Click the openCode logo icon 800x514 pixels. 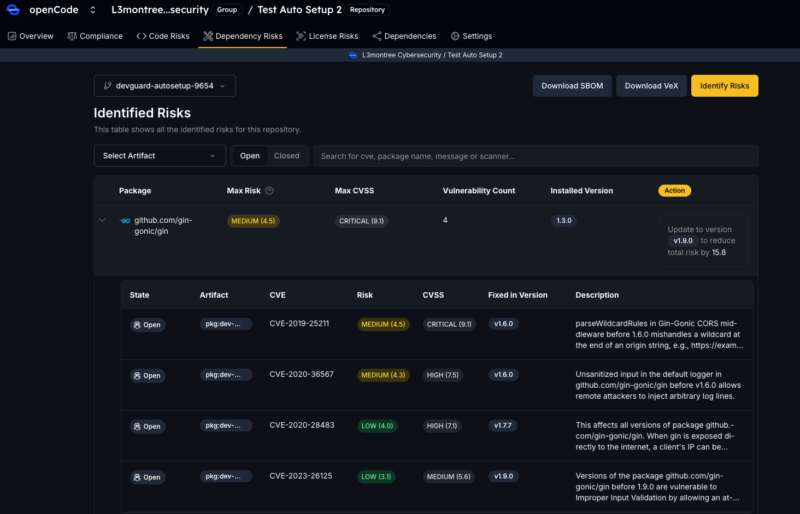pyautogui.click(x=13, y=10)
